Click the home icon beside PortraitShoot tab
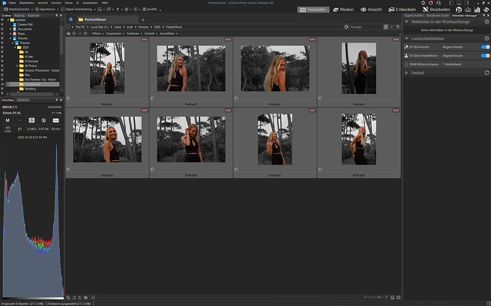This screenshot has height=306, width=491. point(71,19)
